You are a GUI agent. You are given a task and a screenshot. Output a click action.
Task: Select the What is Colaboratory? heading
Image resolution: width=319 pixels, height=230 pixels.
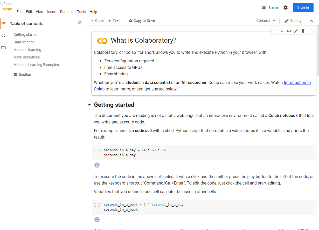[x=143, y=40]
